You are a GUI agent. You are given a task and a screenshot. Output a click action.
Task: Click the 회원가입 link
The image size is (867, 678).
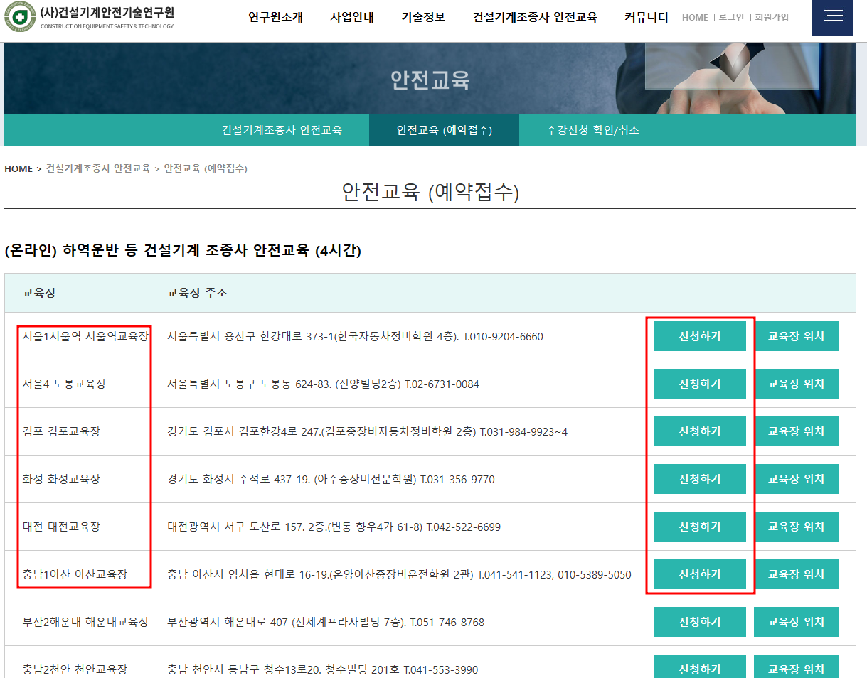point(770,18)
